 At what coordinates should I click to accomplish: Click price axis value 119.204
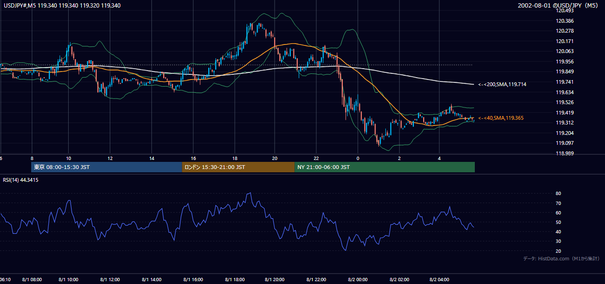566,133
